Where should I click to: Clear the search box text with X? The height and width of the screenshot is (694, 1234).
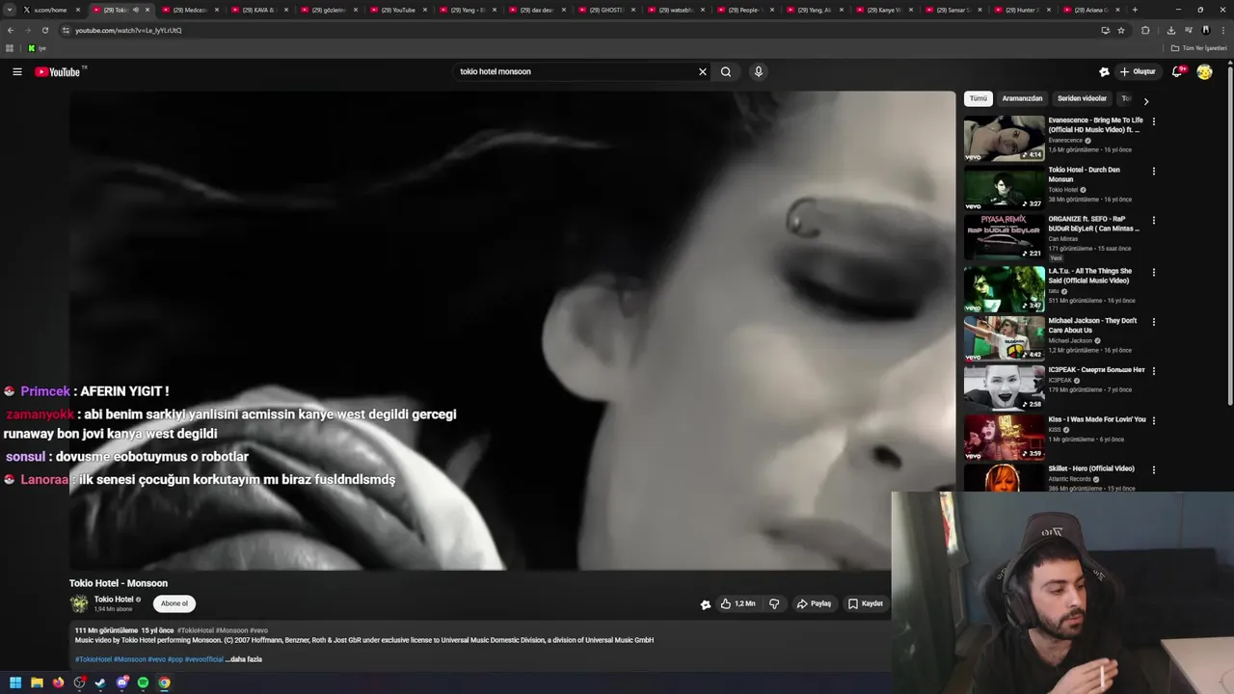pyautogui.click(x=703, y=71)
